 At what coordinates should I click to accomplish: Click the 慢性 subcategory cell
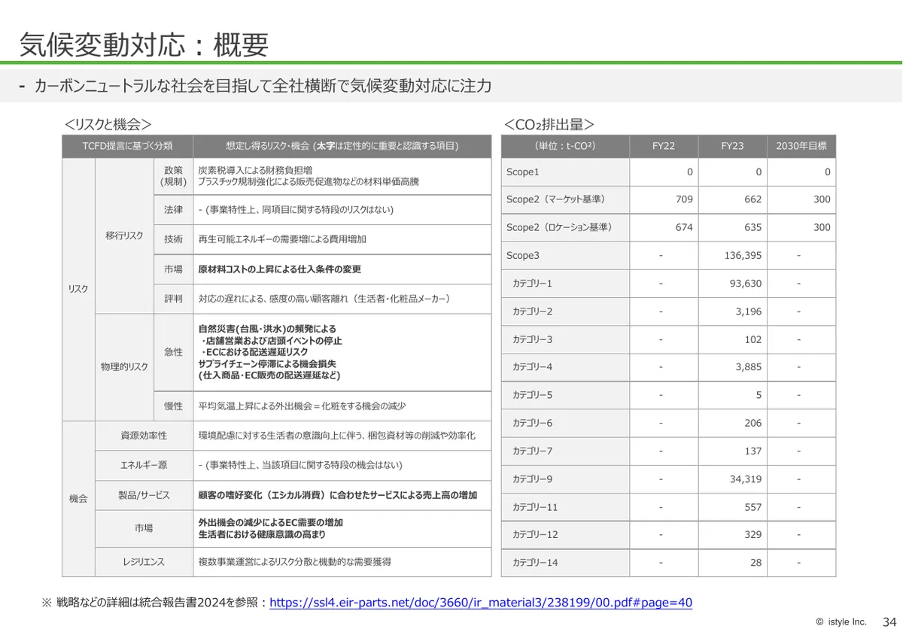coord(173,406)
